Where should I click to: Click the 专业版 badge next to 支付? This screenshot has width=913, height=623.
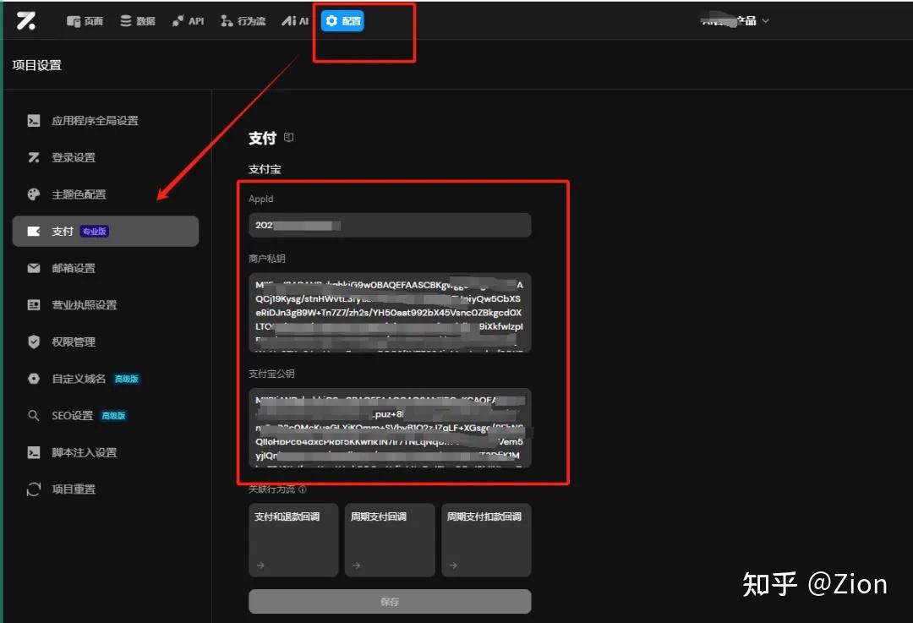tap(95, 231)
